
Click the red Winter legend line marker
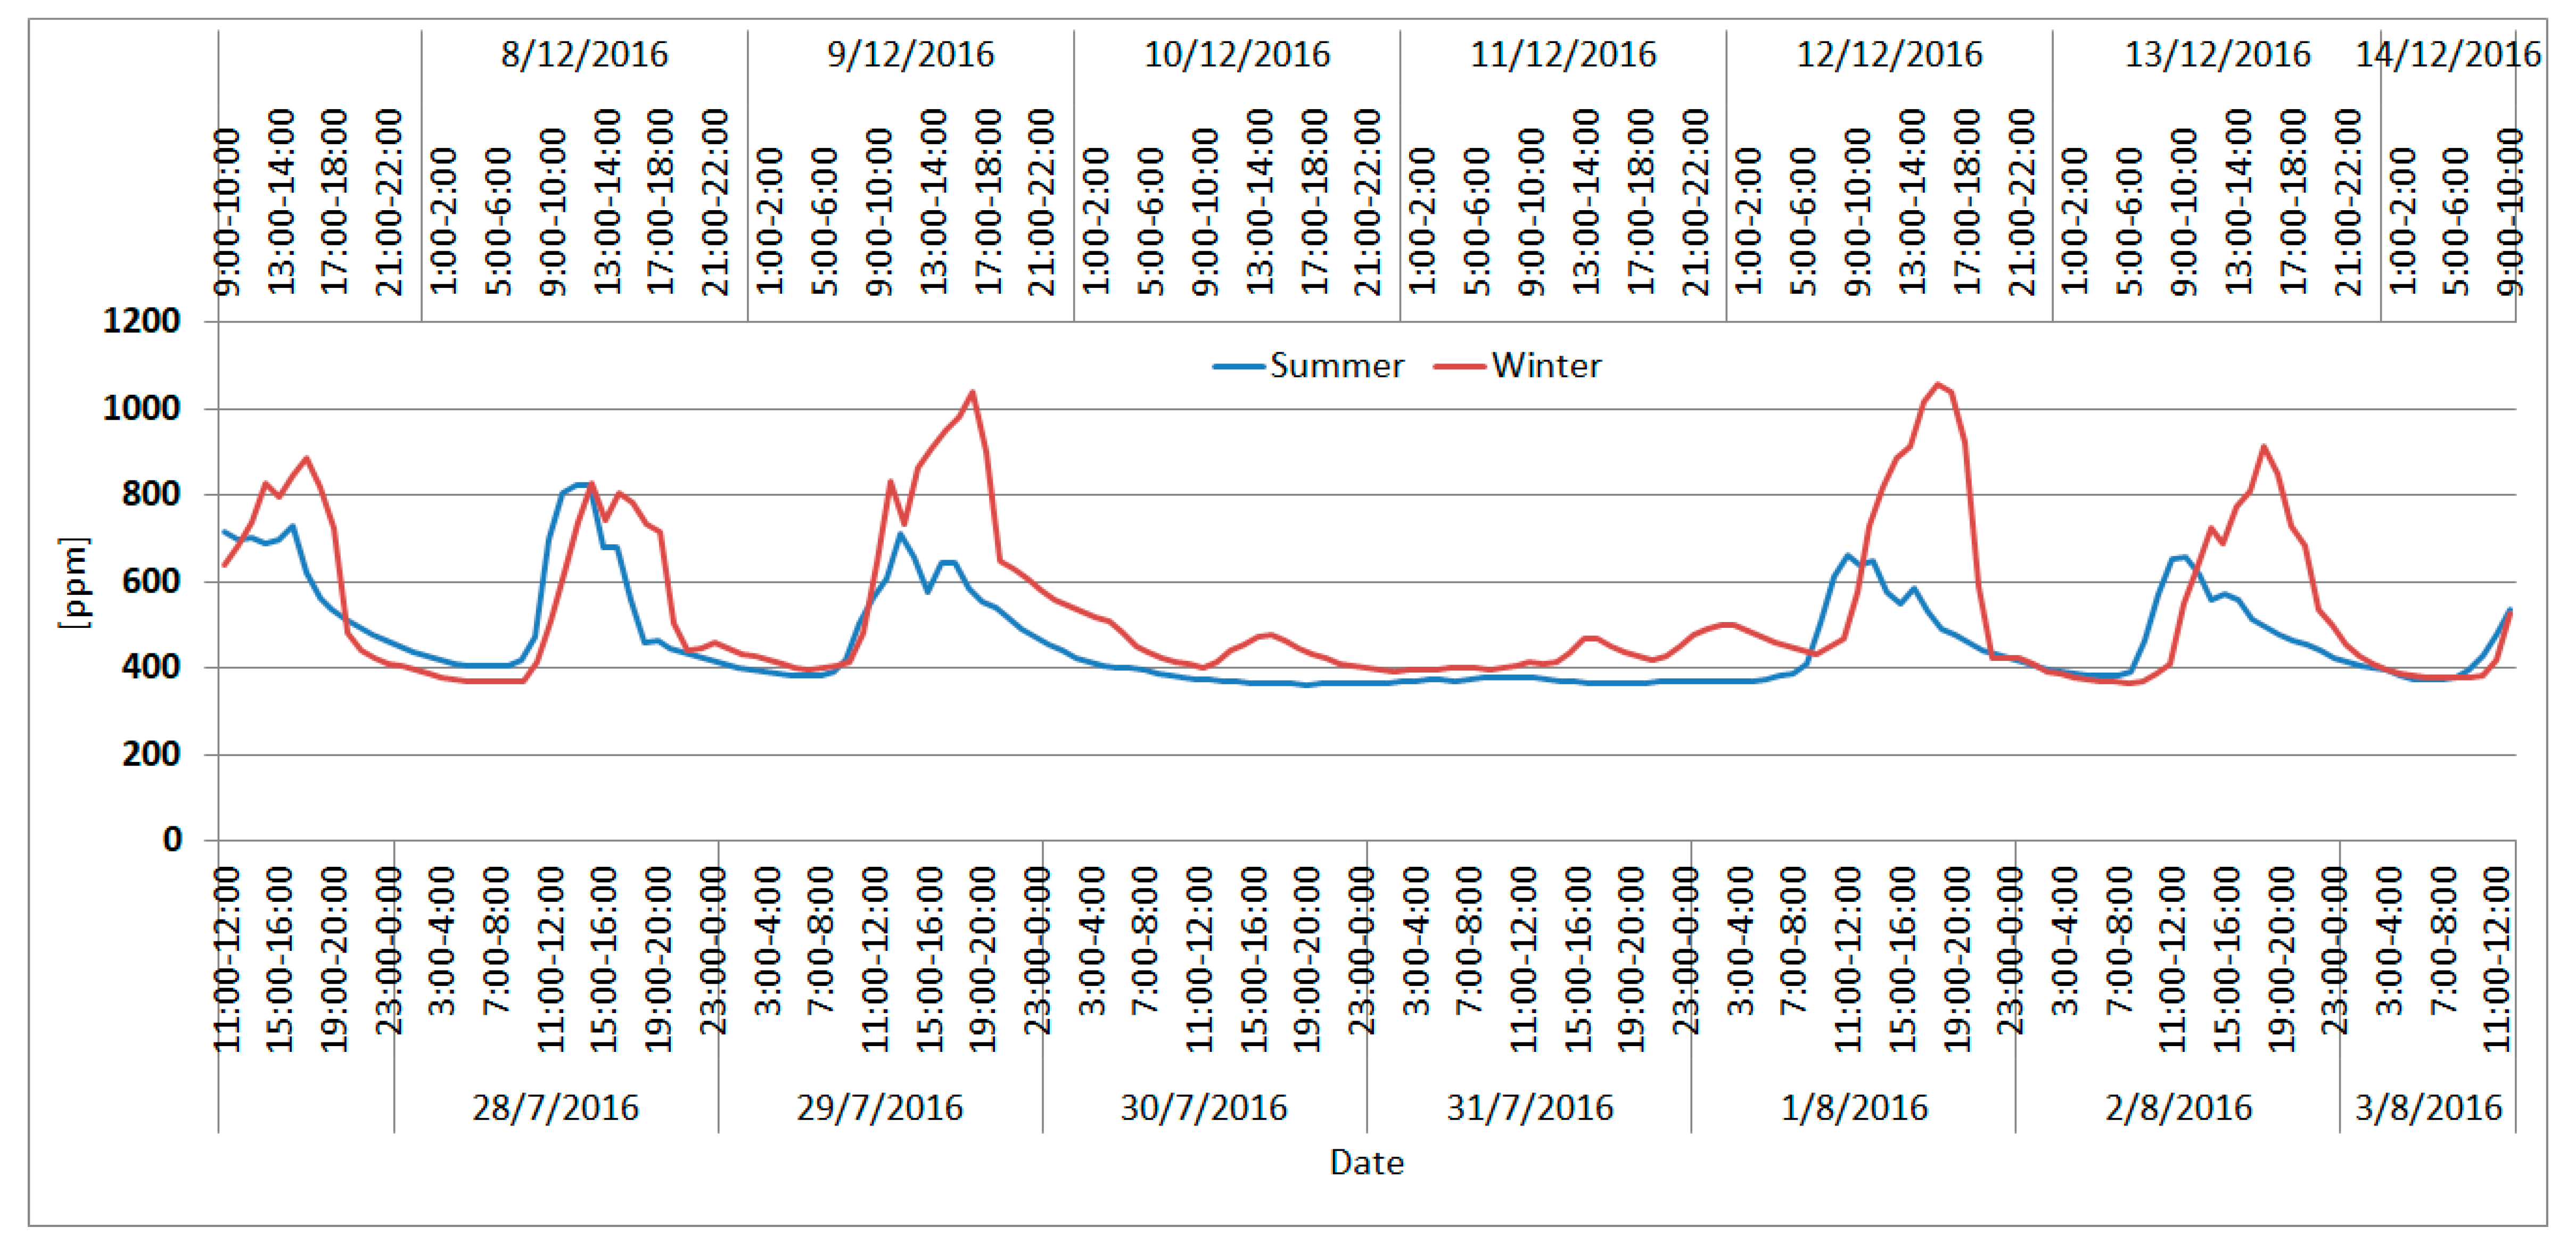point(1459,367)
